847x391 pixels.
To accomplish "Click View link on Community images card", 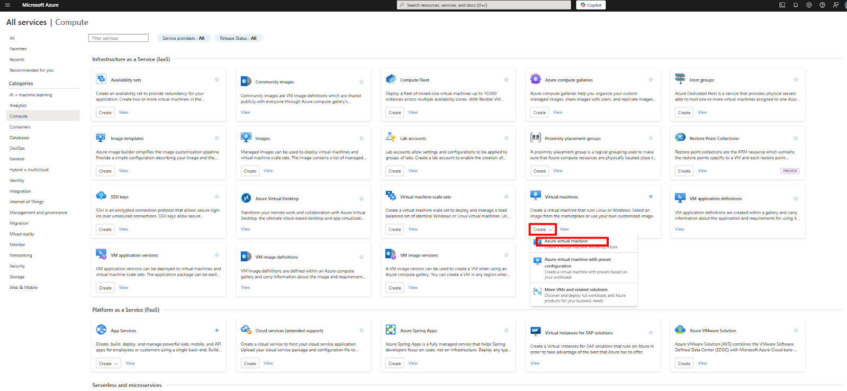I will [246, 112].
